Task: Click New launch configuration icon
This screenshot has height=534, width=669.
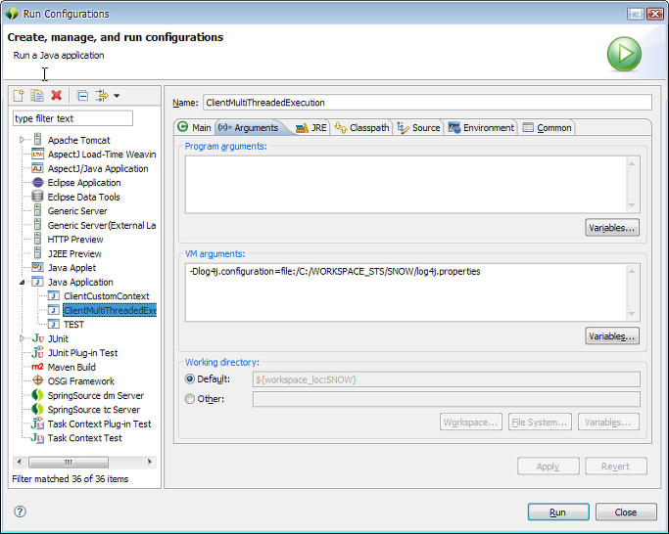Action: coord(19,95)
